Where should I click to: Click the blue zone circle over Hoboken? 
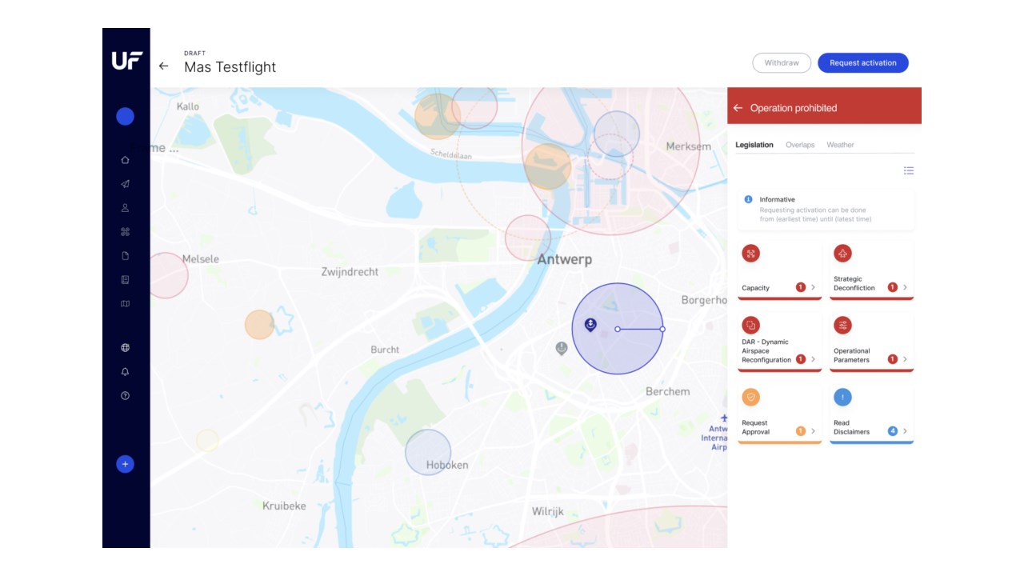tap(428, 452)
